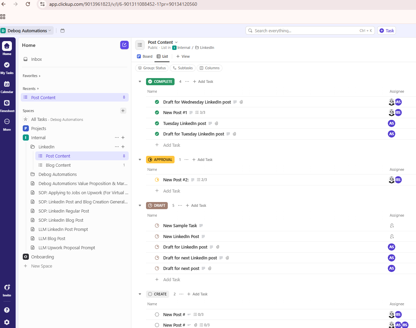Open the browser apps grid icon
The width and height of the screenshot is (416, 328).
(3, 17)
